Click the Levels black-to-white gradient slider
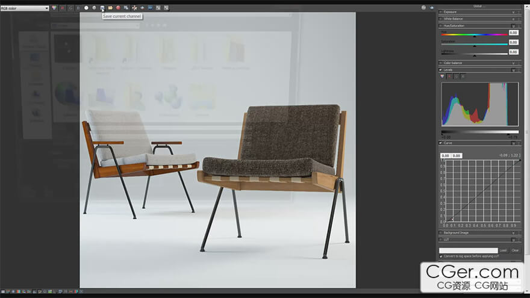This screenshot has height=298, width=530. coord(479,132)
